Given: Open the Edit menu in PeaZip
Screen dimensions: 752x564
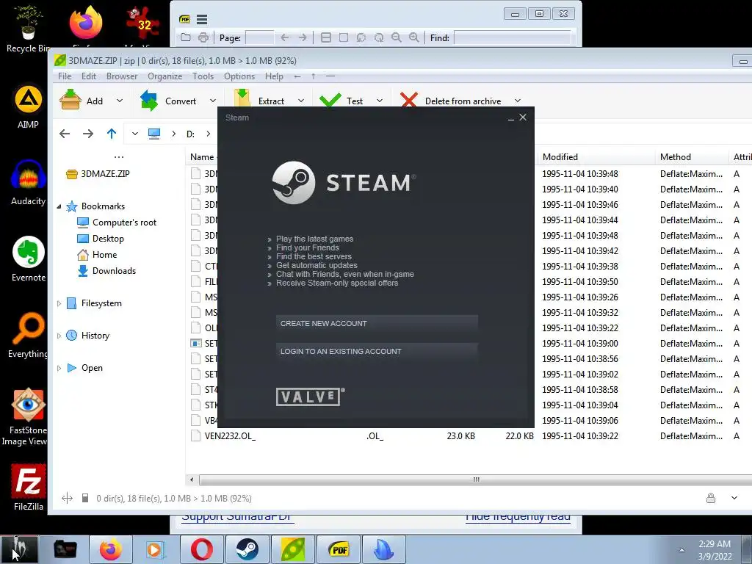Looking at the screenshot, I should [89, 76].
